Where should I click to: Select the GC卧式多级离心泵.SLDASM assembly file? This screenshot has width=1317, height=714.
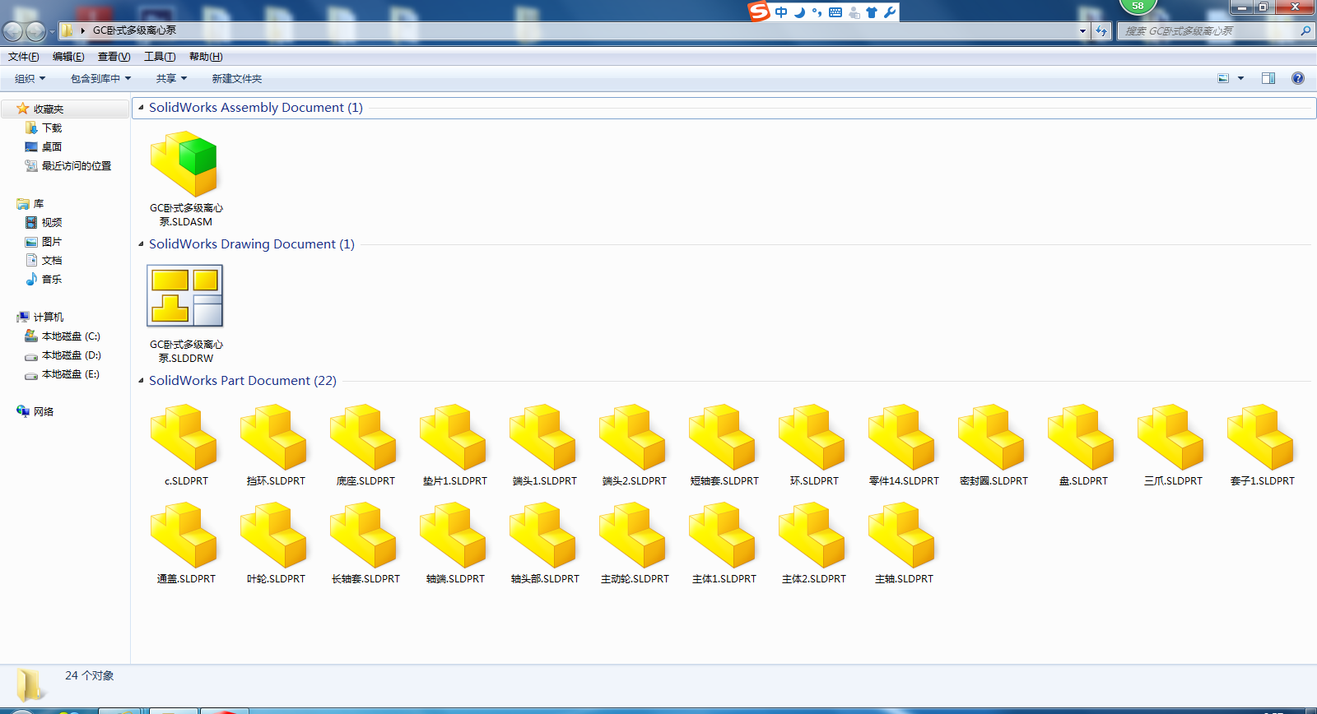coord(185,178)
